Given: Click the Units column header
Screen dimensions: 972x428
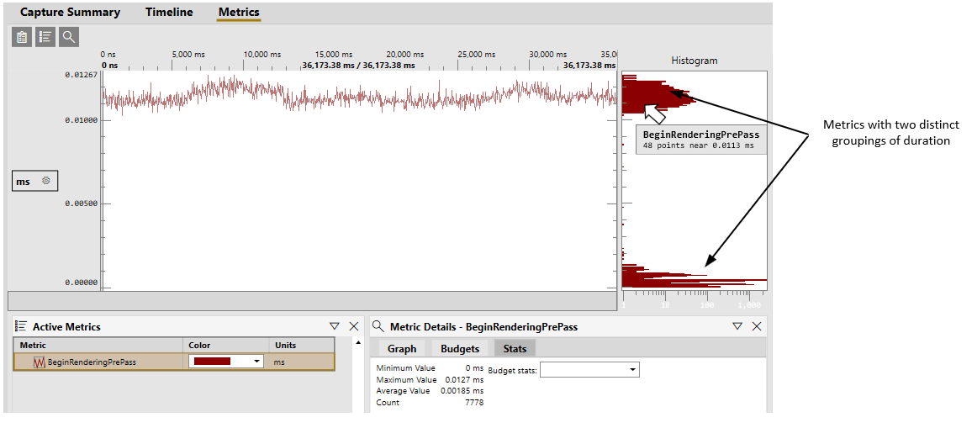Looking at the screenshot, I should (301, 345).
